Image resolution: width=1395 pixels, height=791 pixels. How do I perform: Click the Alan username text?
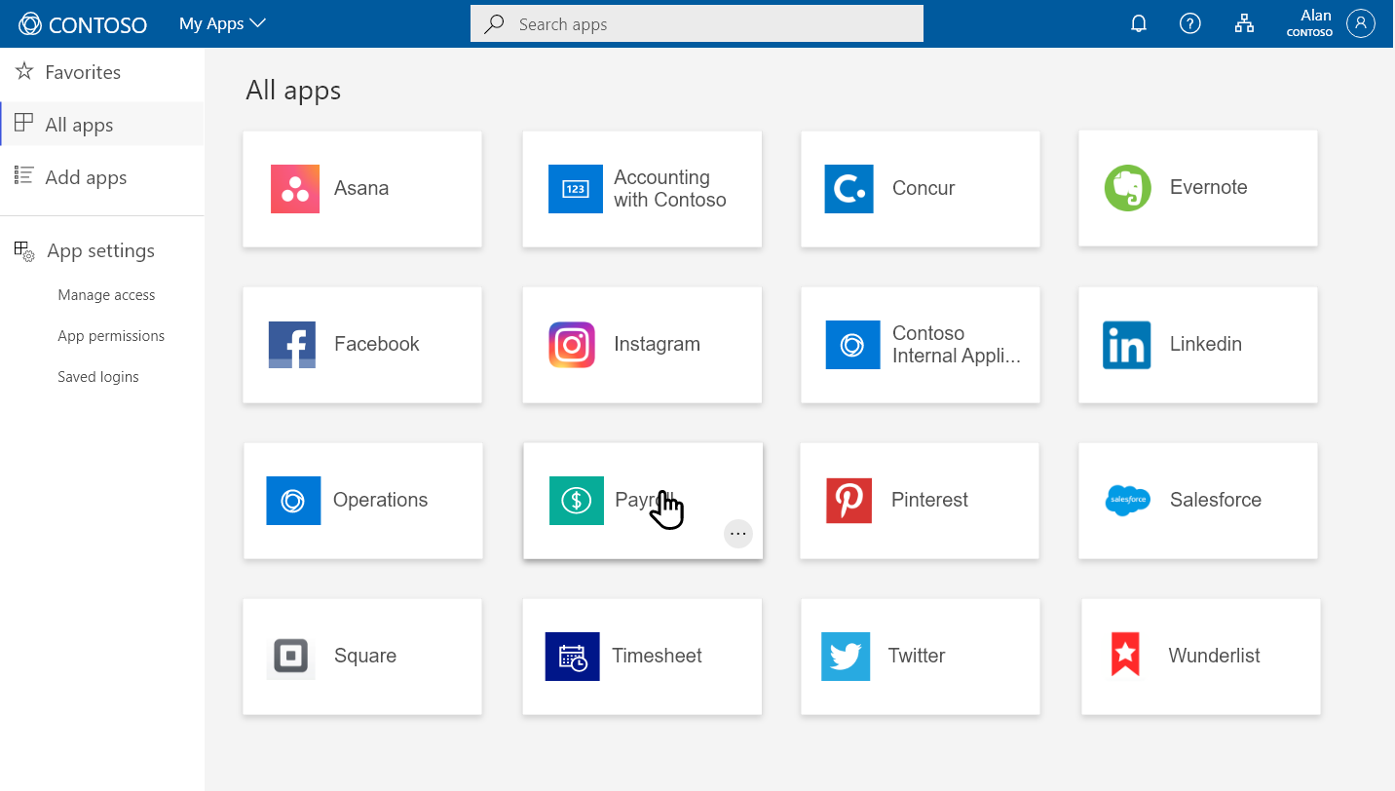tap(1316, 16)
